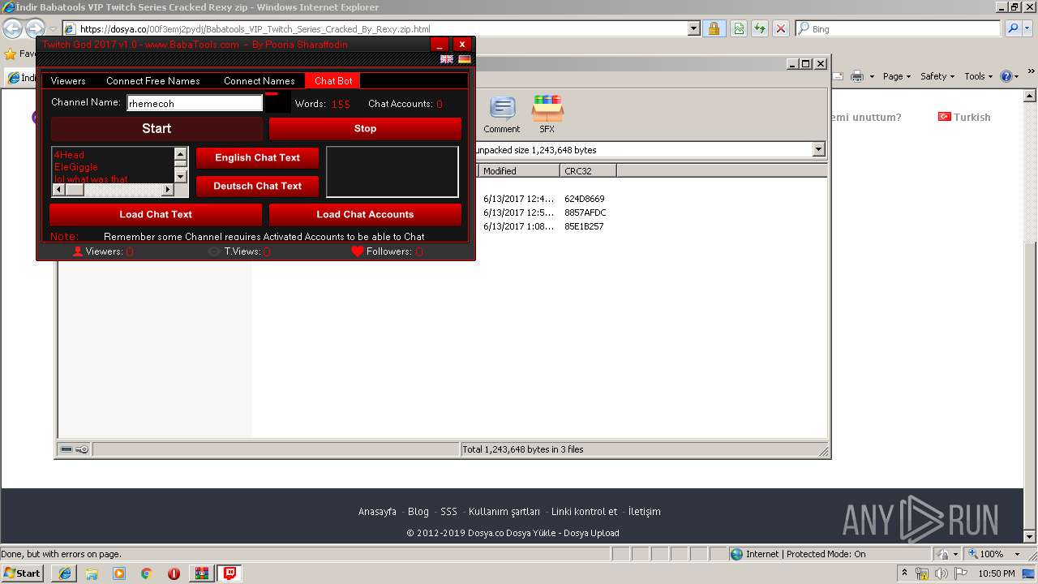Click the Load Chat Accounts button
The width and height of the screenshot is (1038, 584).
[365, 214]
